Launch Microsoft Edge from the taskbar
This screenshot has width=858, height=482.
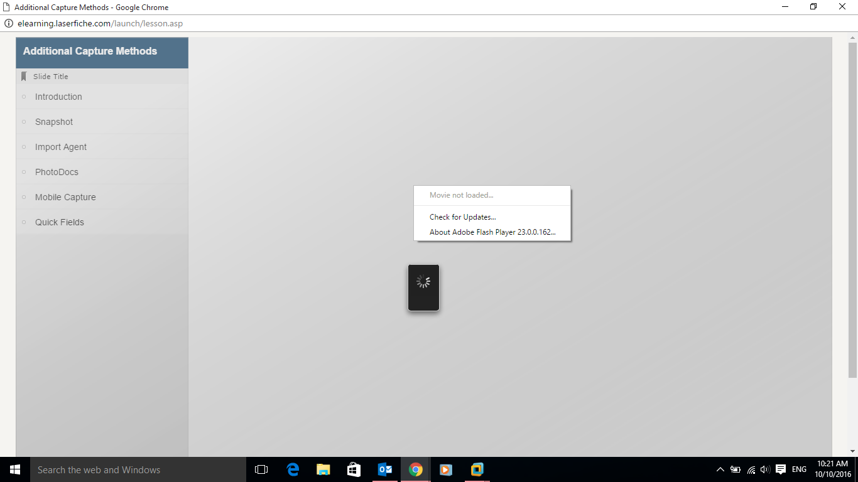pyautogui.click(x=293, y=469)
